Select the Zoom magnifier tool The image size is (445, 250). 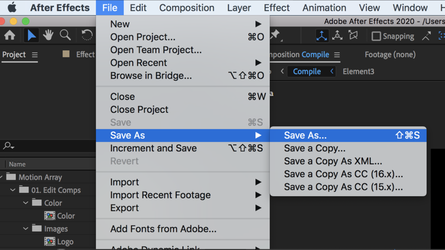tap(65, 36)
